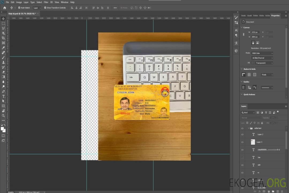Hide Layer 2 using its eye icon
Viewport: 289px width, 193px height.
coord(242,135)
